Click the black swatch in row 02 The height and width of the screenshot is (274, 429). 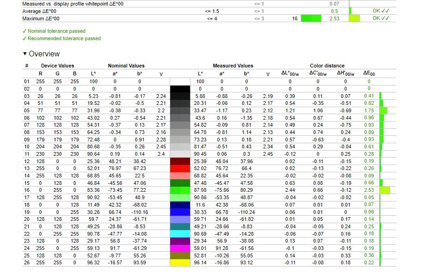180,88
